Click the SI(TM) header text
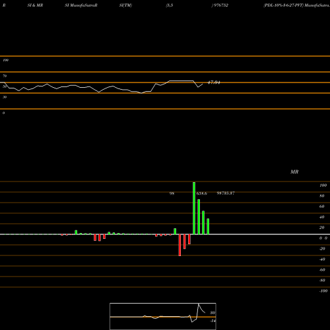 (125, 5)
